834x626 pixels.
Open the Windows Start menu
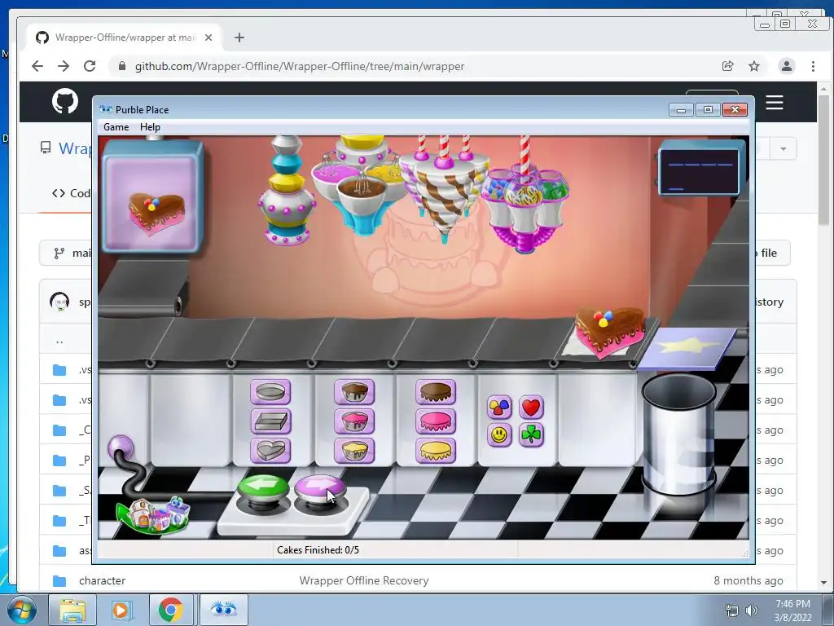coord(22,610)
